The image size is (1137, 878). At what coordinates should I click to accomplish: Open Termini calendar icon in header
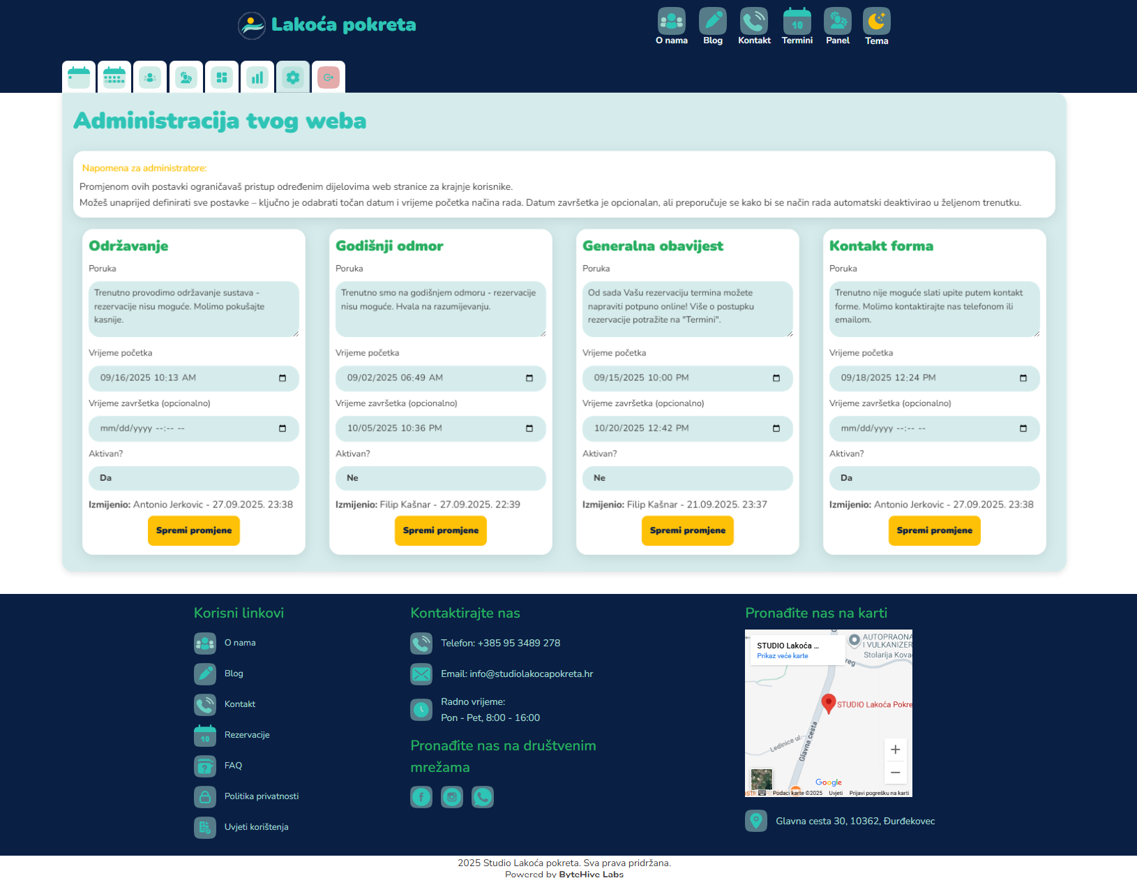(797, 22)
